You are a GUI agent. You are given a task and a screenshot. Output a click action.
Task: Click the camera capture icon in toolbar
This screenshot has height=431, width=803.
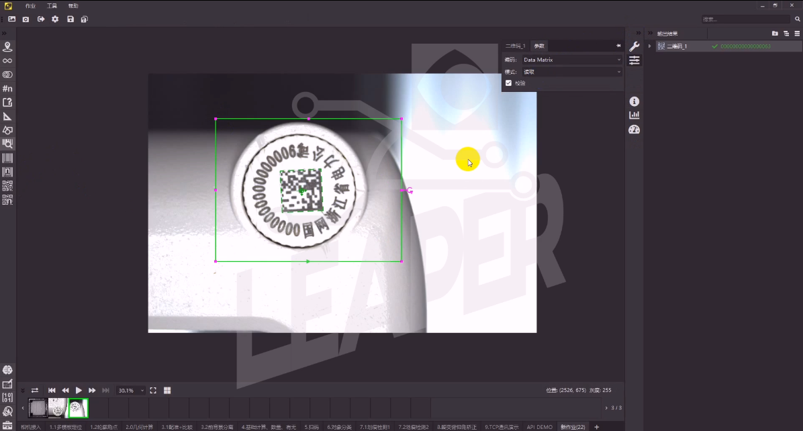[26, 19]
